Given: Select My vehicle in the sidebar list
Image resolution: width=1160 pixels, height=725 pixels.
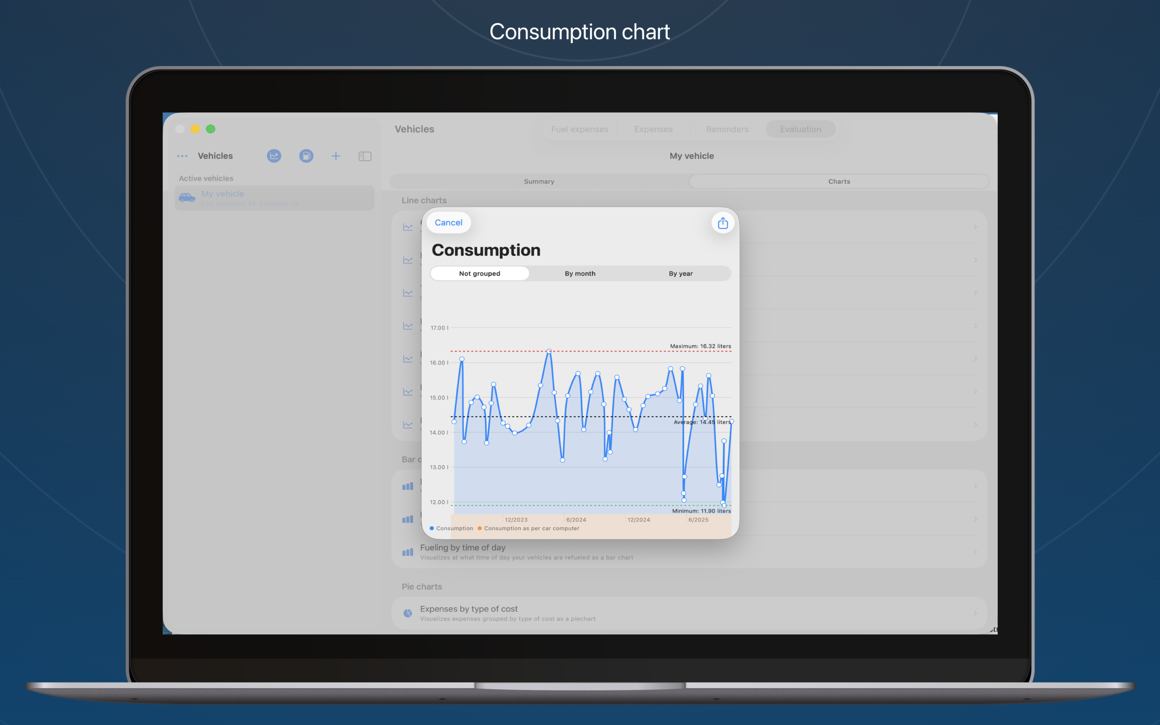Looking at the screenshot, I should 275,197.
